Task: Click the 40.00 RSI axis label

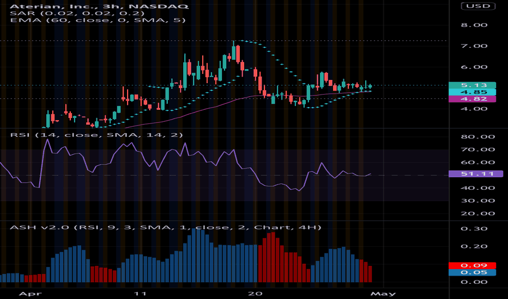Action: pyautogui.click(x=478, y=188)
